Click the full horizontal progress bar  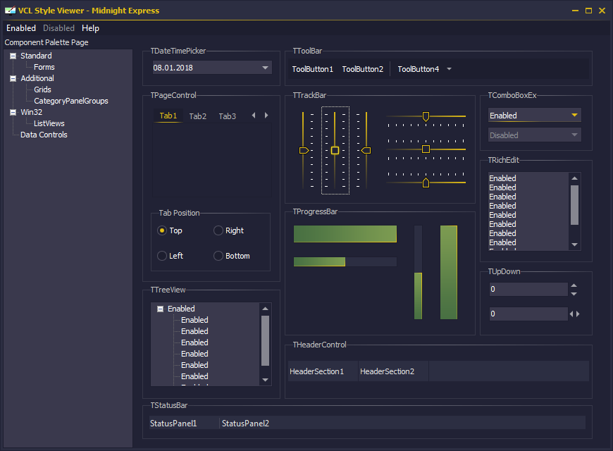click(x=345, y=234)
